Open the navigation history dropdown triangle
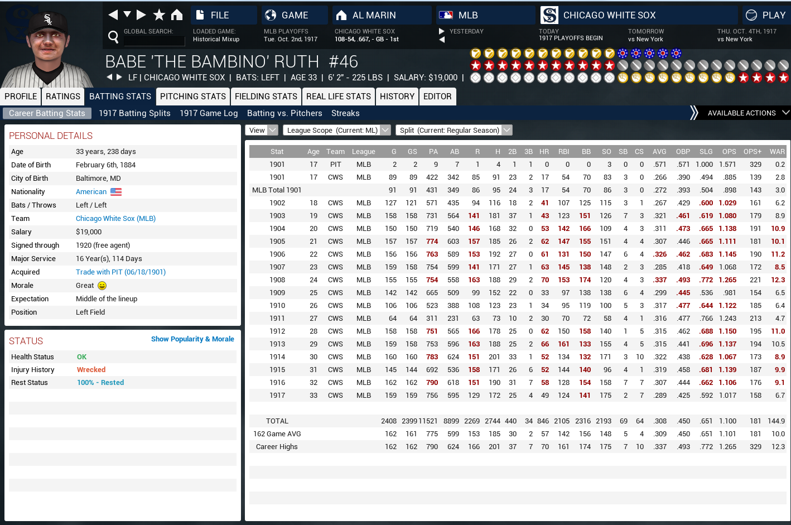The height and width of the screenshot is (525, 791). tap(127, 14)
